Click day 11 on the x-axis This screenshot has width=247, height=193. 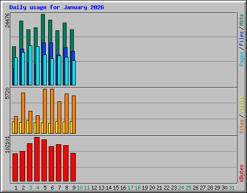(x=87, y=188)
